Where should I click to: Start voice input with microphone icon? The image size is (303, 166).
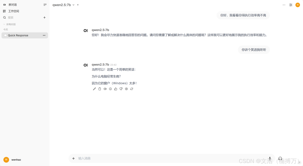pos(270,158)
